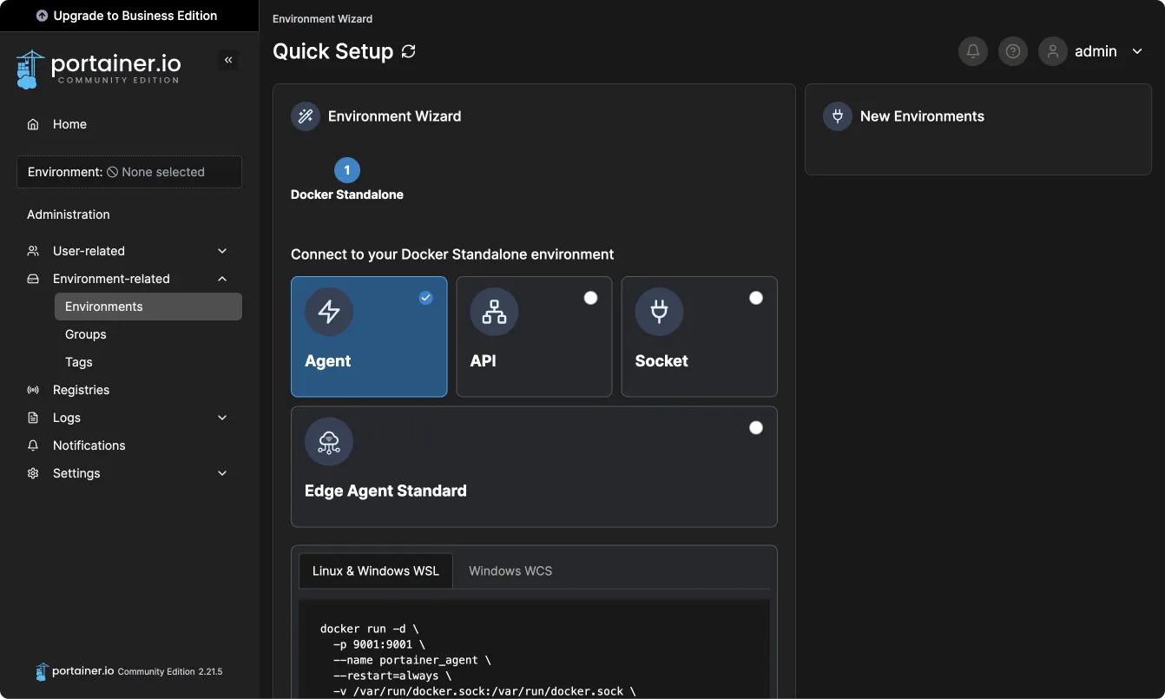Click the New Environments plug icon

(838, 116)
